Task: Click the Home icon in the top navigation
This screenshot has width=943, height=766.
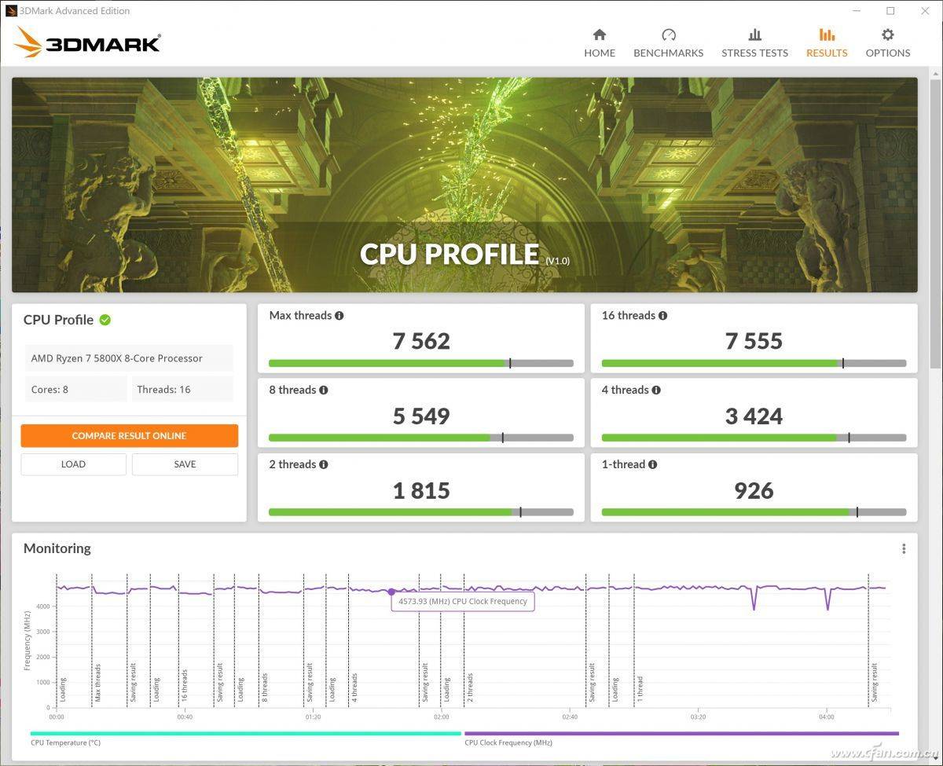Action: click(600, 35)
